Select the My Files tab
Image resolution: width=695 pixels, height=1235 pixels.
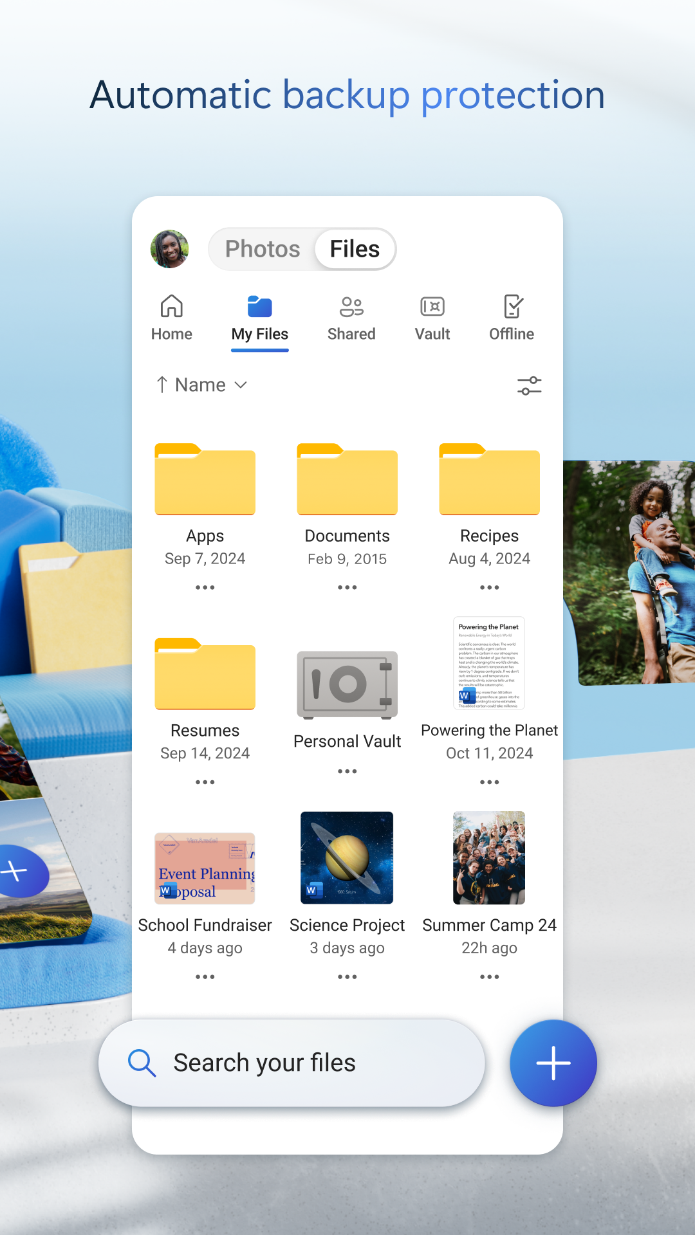[x=260, y=318]
